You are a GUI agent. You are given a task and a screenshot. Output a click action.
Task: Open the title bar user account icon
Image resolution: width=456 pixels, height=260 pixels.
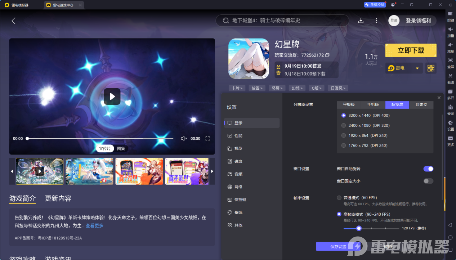coord(393,5)
